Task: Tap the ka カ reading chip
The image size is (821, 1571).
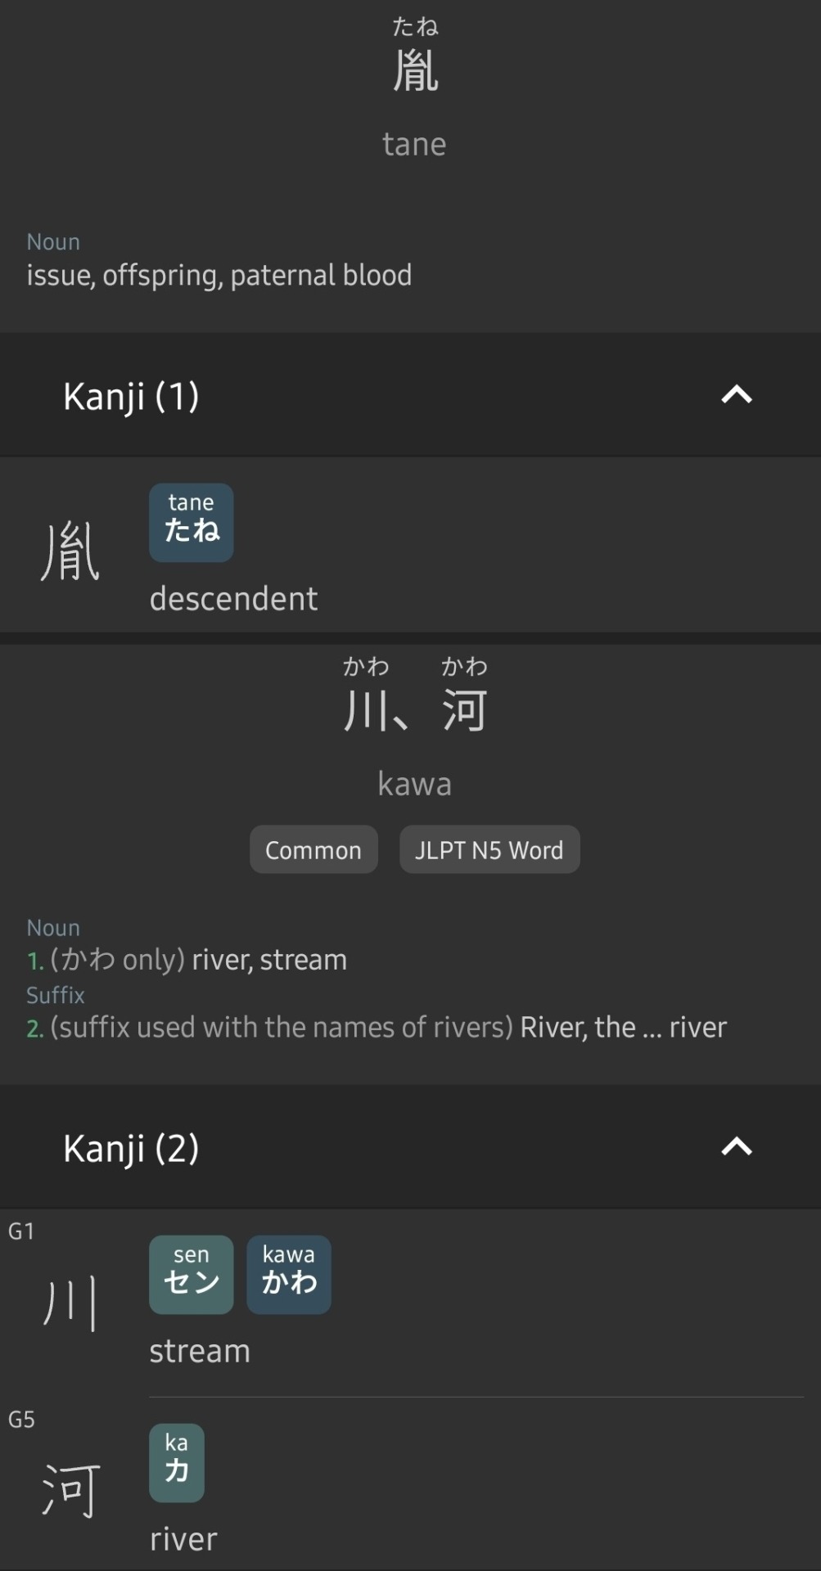Action: tap(176, 1462)
